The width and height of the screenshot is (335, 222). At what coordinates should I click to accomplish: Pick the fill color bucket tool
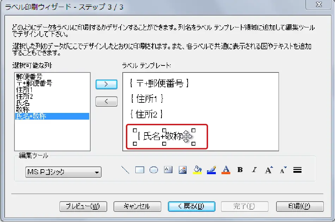197,170
